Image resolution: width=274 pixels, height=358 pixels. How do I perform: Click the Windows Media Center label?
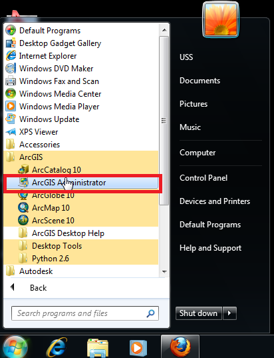click(x=60, y=94)
